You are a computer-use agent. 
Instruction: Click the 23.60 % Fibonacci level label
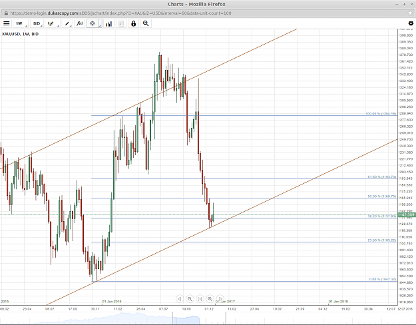pyautogui.click(x=381, y=240)
